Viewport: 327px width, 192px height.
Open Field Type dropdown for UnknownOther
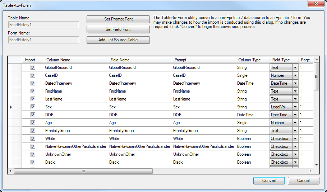[x=295, y=155]
